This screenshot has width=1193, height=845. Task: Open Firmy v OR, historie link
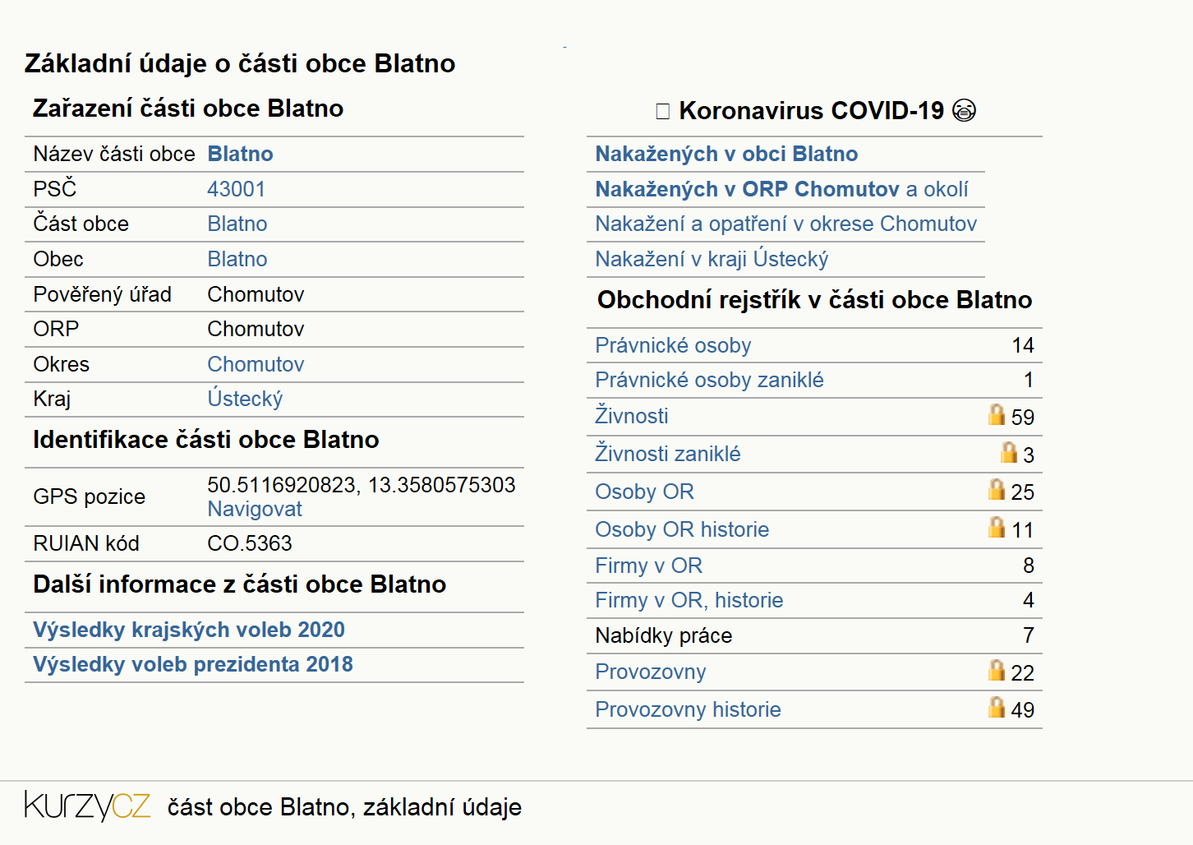coord(689,600)
